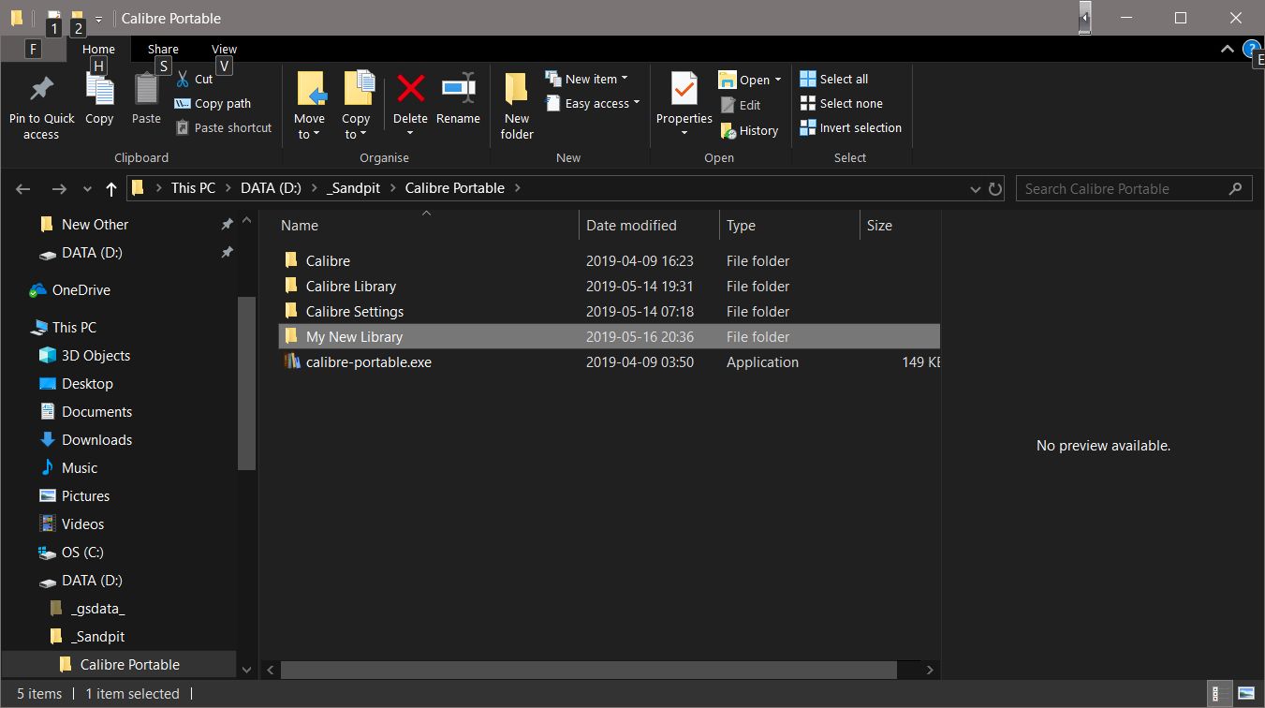
Task: Click Select none in the ribbon
Action: [841, 104]
